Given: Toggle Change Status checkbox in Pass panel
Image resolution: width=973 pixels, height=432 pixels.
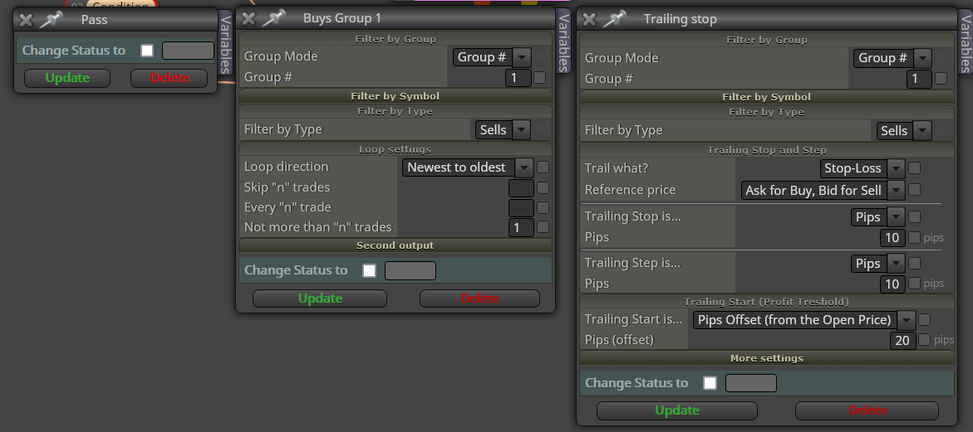Looking at the screenshot, I should tap(147, 51).
